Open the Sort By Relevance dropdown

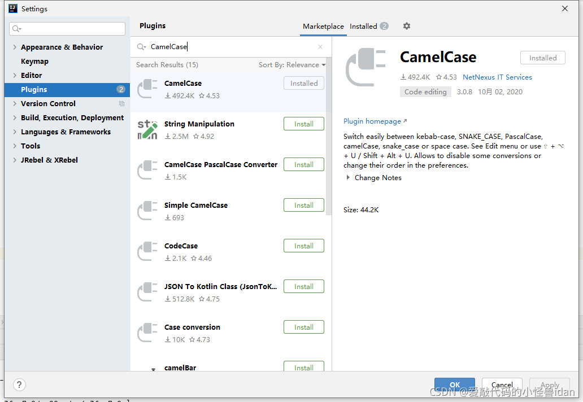[x=292, y=64]
